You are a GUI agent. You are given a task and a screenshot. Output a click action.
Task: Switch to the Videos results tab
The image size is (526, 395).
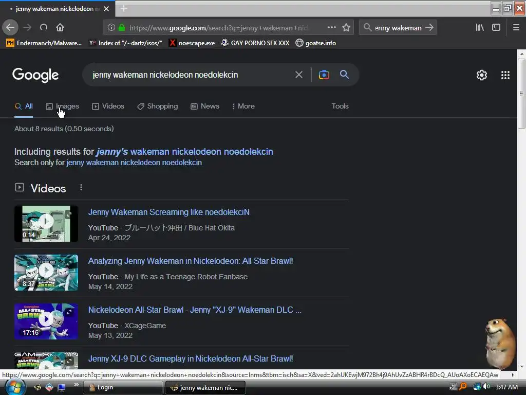tap(108, 106)
